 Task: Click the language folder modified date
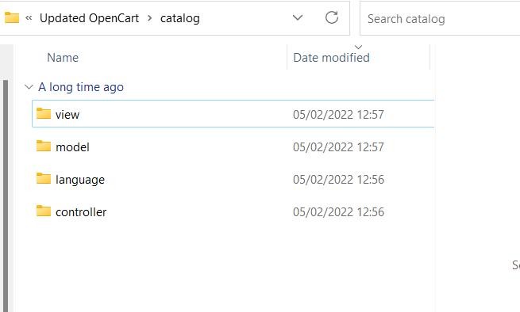coord(338,179)
